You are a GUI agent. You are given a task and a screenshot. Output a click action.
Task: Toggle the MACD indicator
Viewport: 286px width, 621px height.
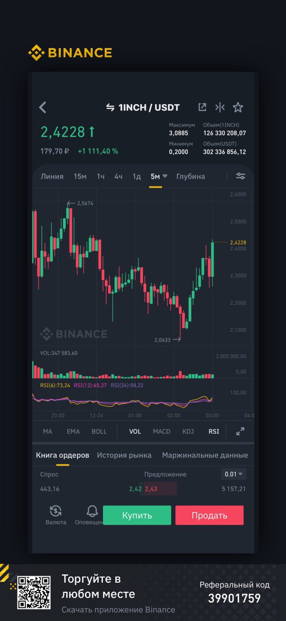pyautogui.click(x=162, y=431)
